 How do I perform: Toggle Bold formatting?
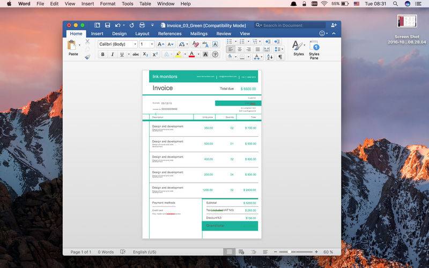[x=102, y=55]
